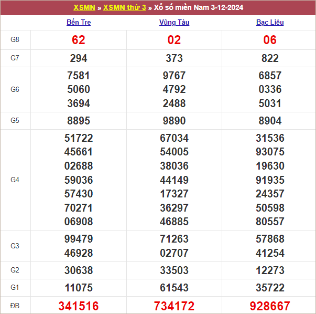The height and width of the screenshot is (314, 316).
Task: Click G4 number 50598
Action: pos(270,208)
